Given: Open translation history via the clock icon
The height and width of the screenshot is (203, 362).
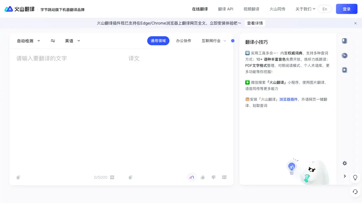Looking at the screenshot, I should [x=344, y=55].
